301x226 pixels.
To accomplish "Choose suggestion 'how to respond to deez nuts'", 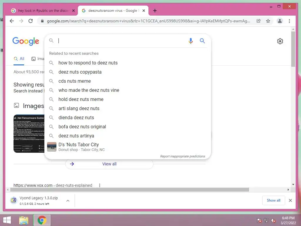I will point(88,63).
